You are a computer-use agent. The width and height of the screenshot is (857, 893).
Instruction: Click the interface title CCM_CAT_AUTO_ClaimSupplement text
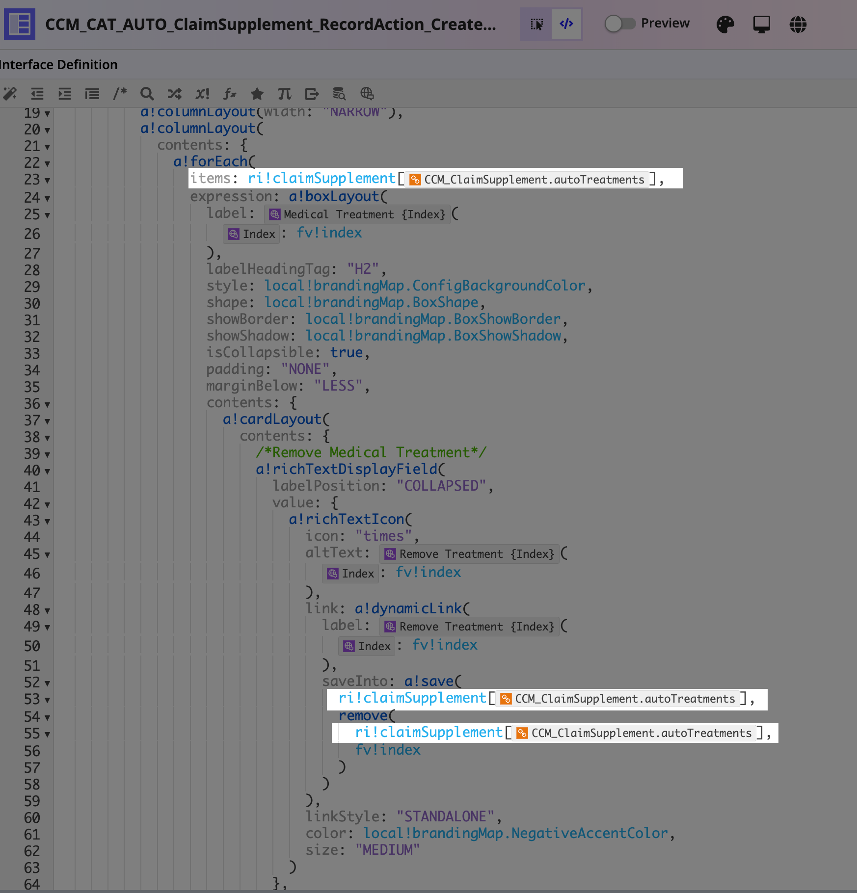(270, 24)
